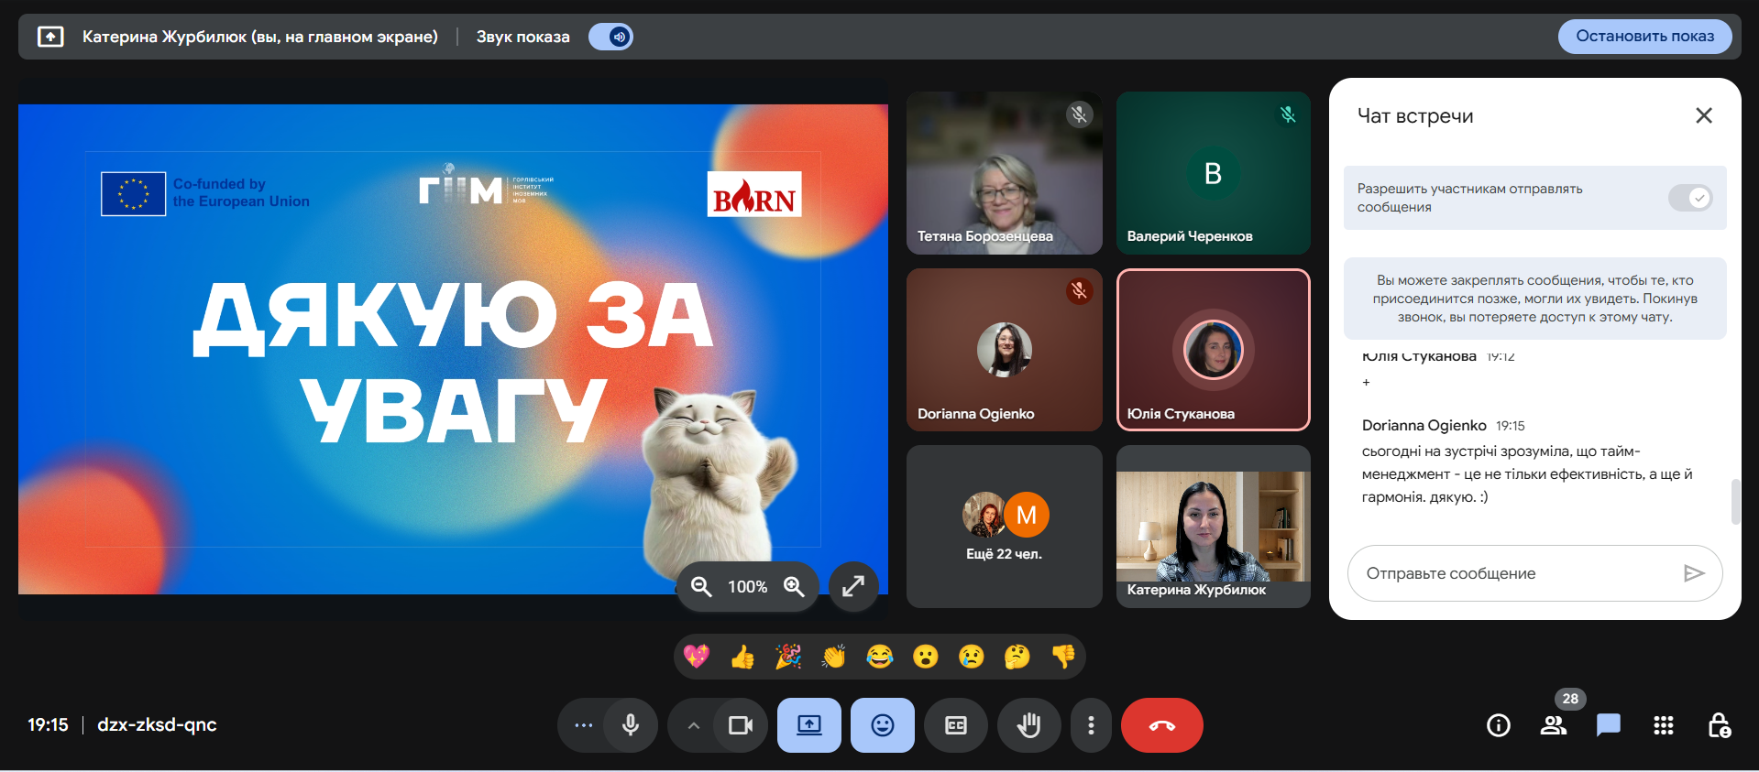Open the activities grid panel
1759x772 pixels.
(x=1663, y=725)
